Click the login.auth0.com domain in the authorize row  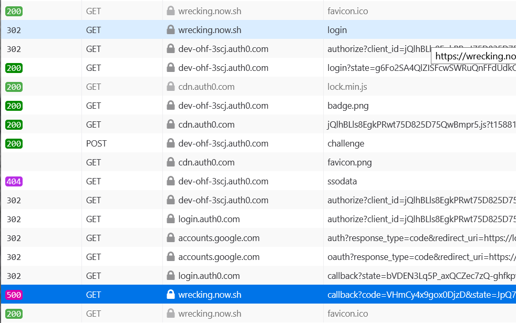pos(209,220)
